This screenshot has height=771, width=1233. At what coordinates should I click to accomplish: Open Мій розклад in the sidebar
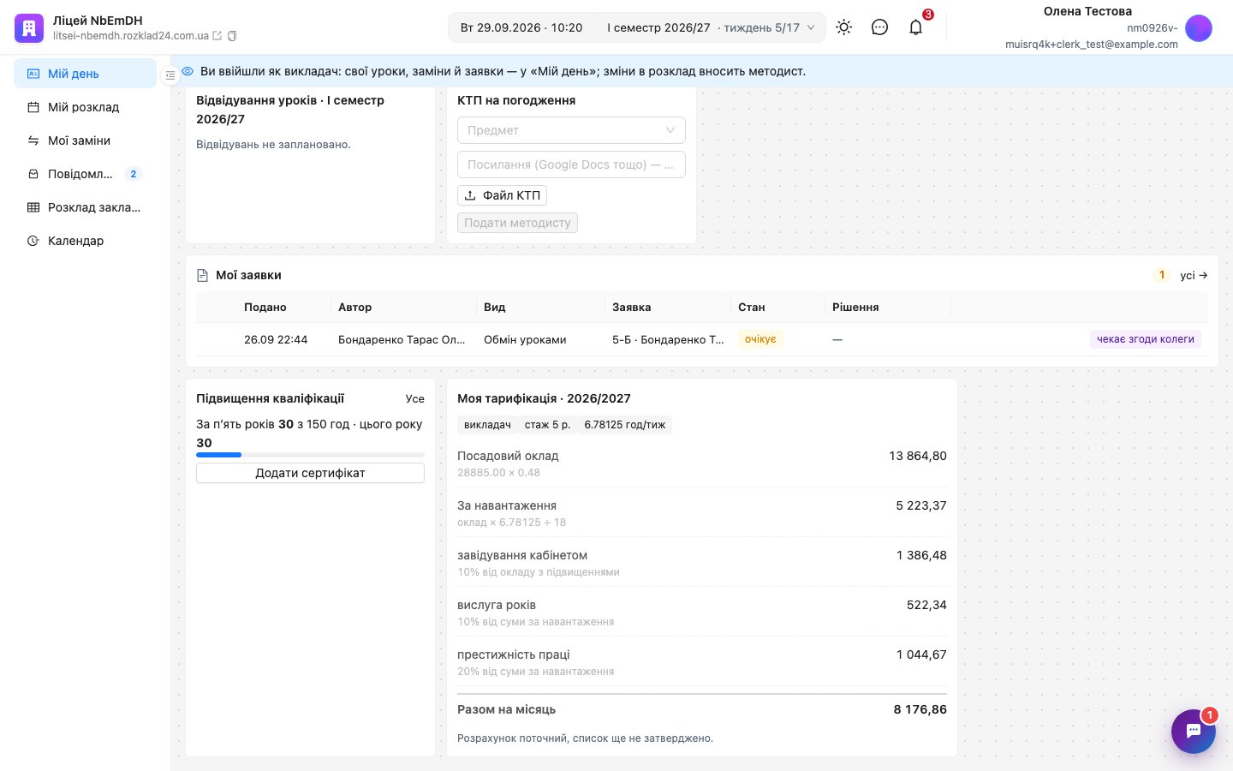tap(85, 107)
